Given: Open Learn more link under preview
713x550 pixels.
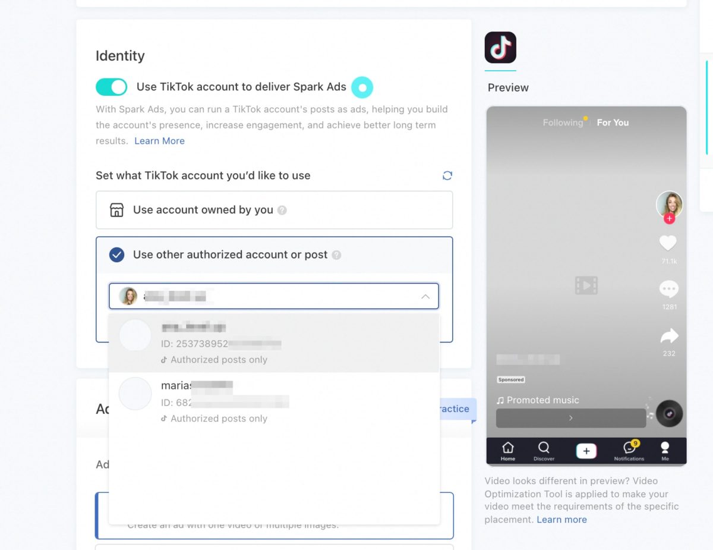Looking at the screenshot, I should (x=561, y=520).
